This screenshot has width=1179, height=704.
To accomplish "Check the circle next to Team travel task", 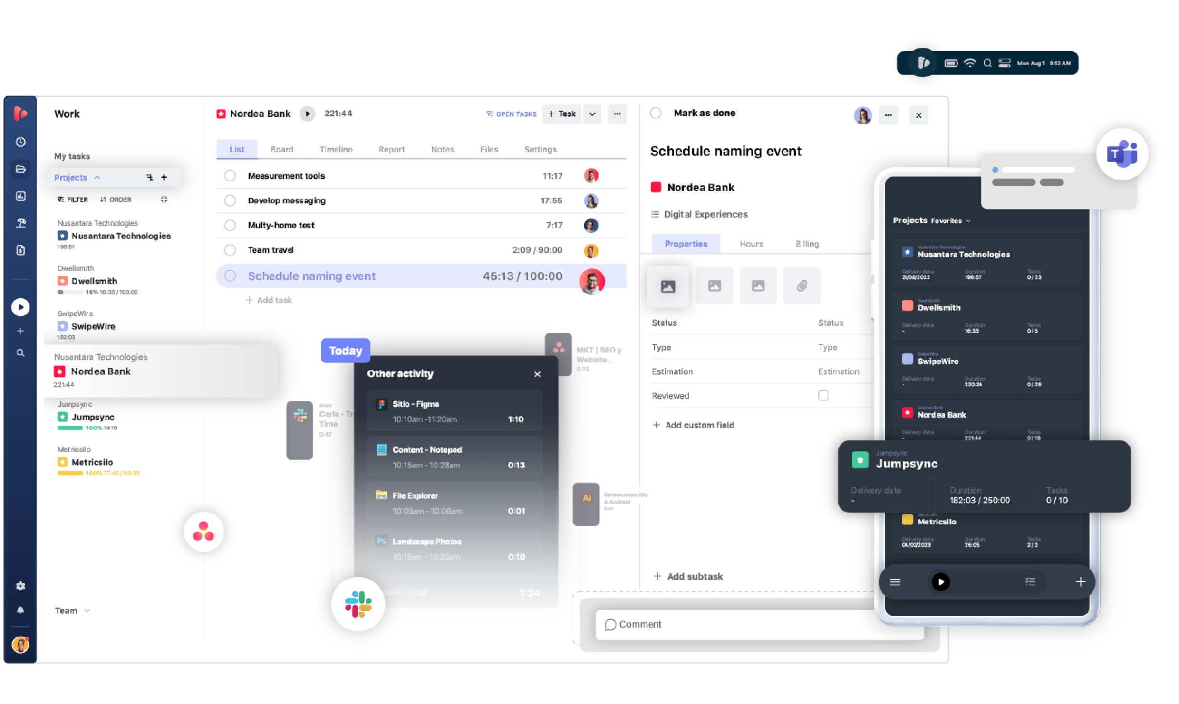I will click(232, 250).
